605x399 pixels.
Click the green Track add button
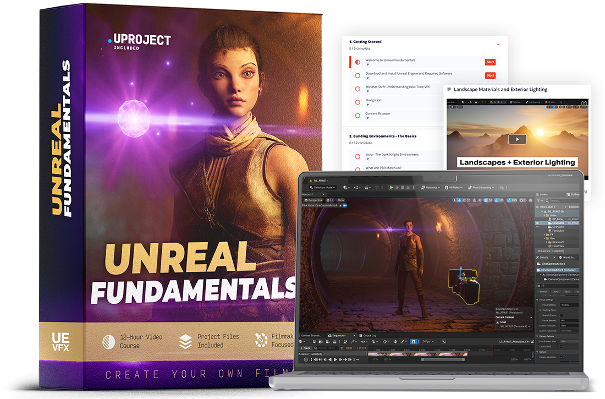point(305,348)
